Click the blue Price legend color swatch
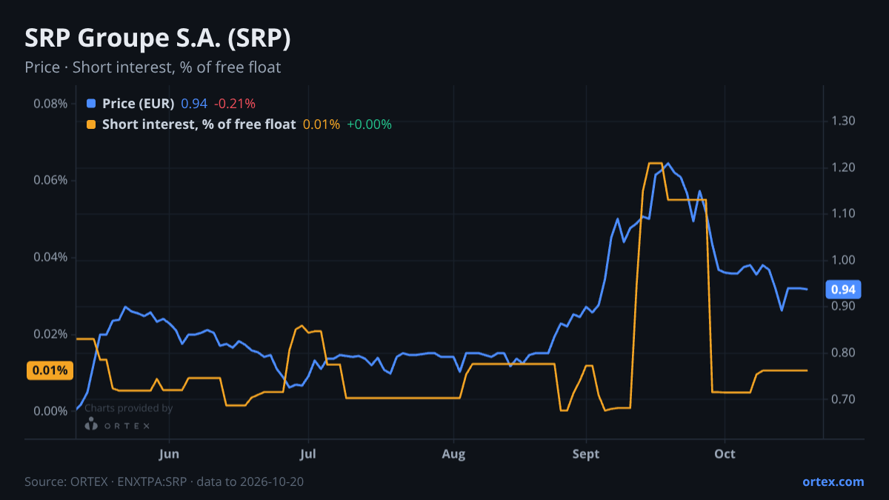This screenshot has height=500, width=889. tap(91, 104)
